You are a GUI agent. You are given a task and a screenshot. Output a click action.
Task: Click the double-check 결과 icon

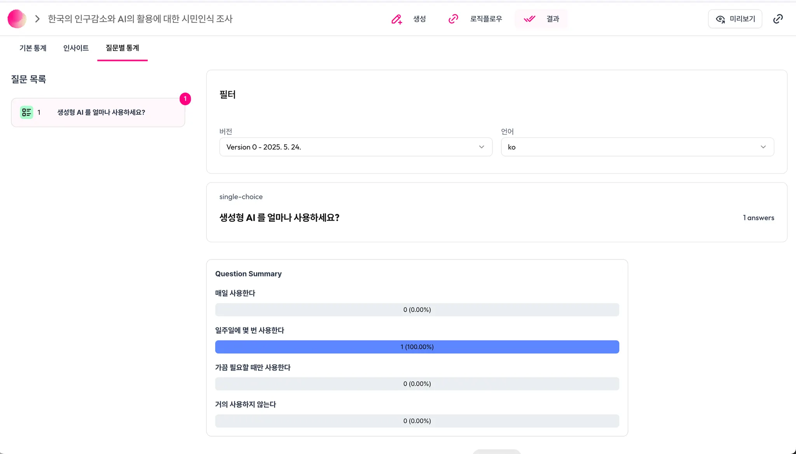[529, 19]
